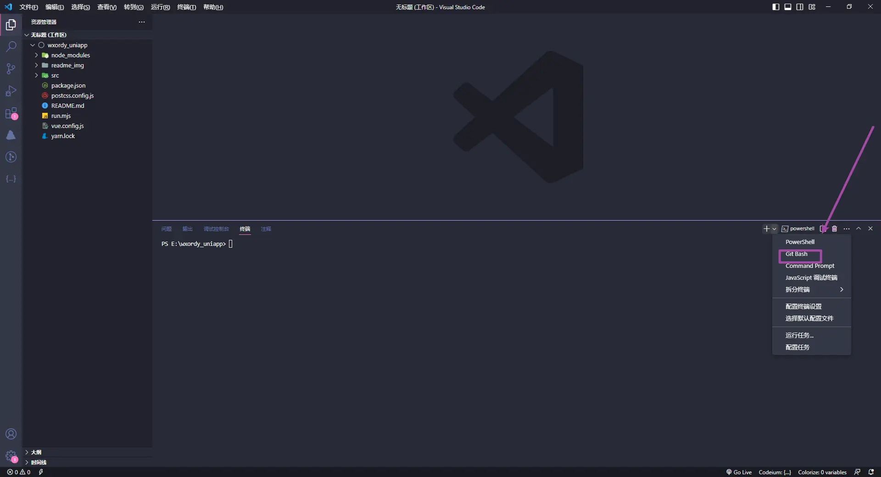Expand the 大纲 section
This screenshot has height=477, width=881.
[87, 452]
